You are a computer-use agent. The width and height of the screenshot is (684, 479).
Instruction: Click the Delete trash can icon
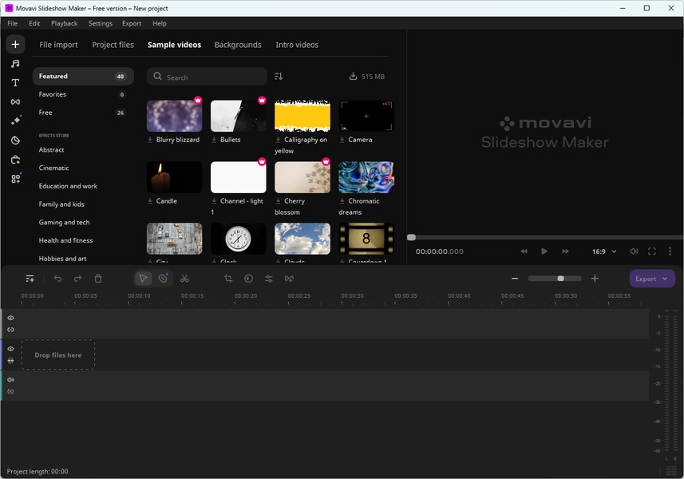[x=98, y=279]
